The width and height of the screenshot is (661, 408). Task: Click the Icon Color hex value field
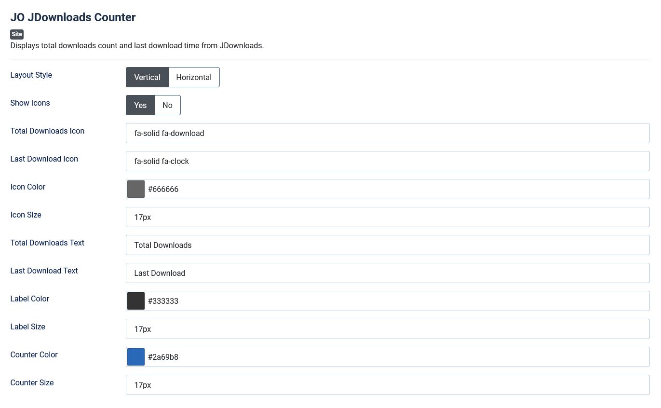(397, 189)
